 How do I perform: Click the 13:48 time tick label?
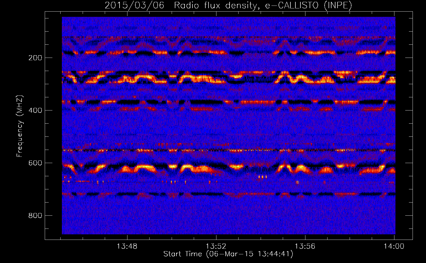(127, 246)
